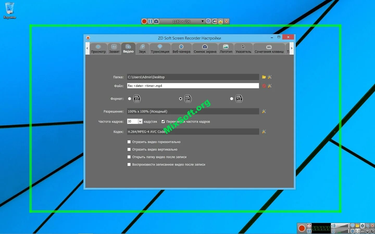Open the Снимок экрана tab
This screenshot has width=375, height=234.
(x=205, y=49)
